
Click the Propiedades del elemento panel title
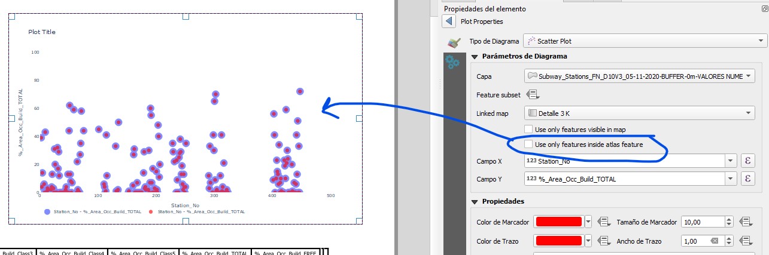pyautogui.click(x=485, y=9)
